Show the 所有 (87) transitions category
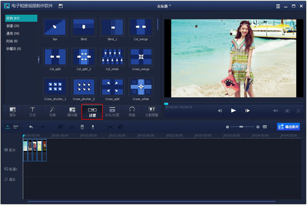 (21, 18)
